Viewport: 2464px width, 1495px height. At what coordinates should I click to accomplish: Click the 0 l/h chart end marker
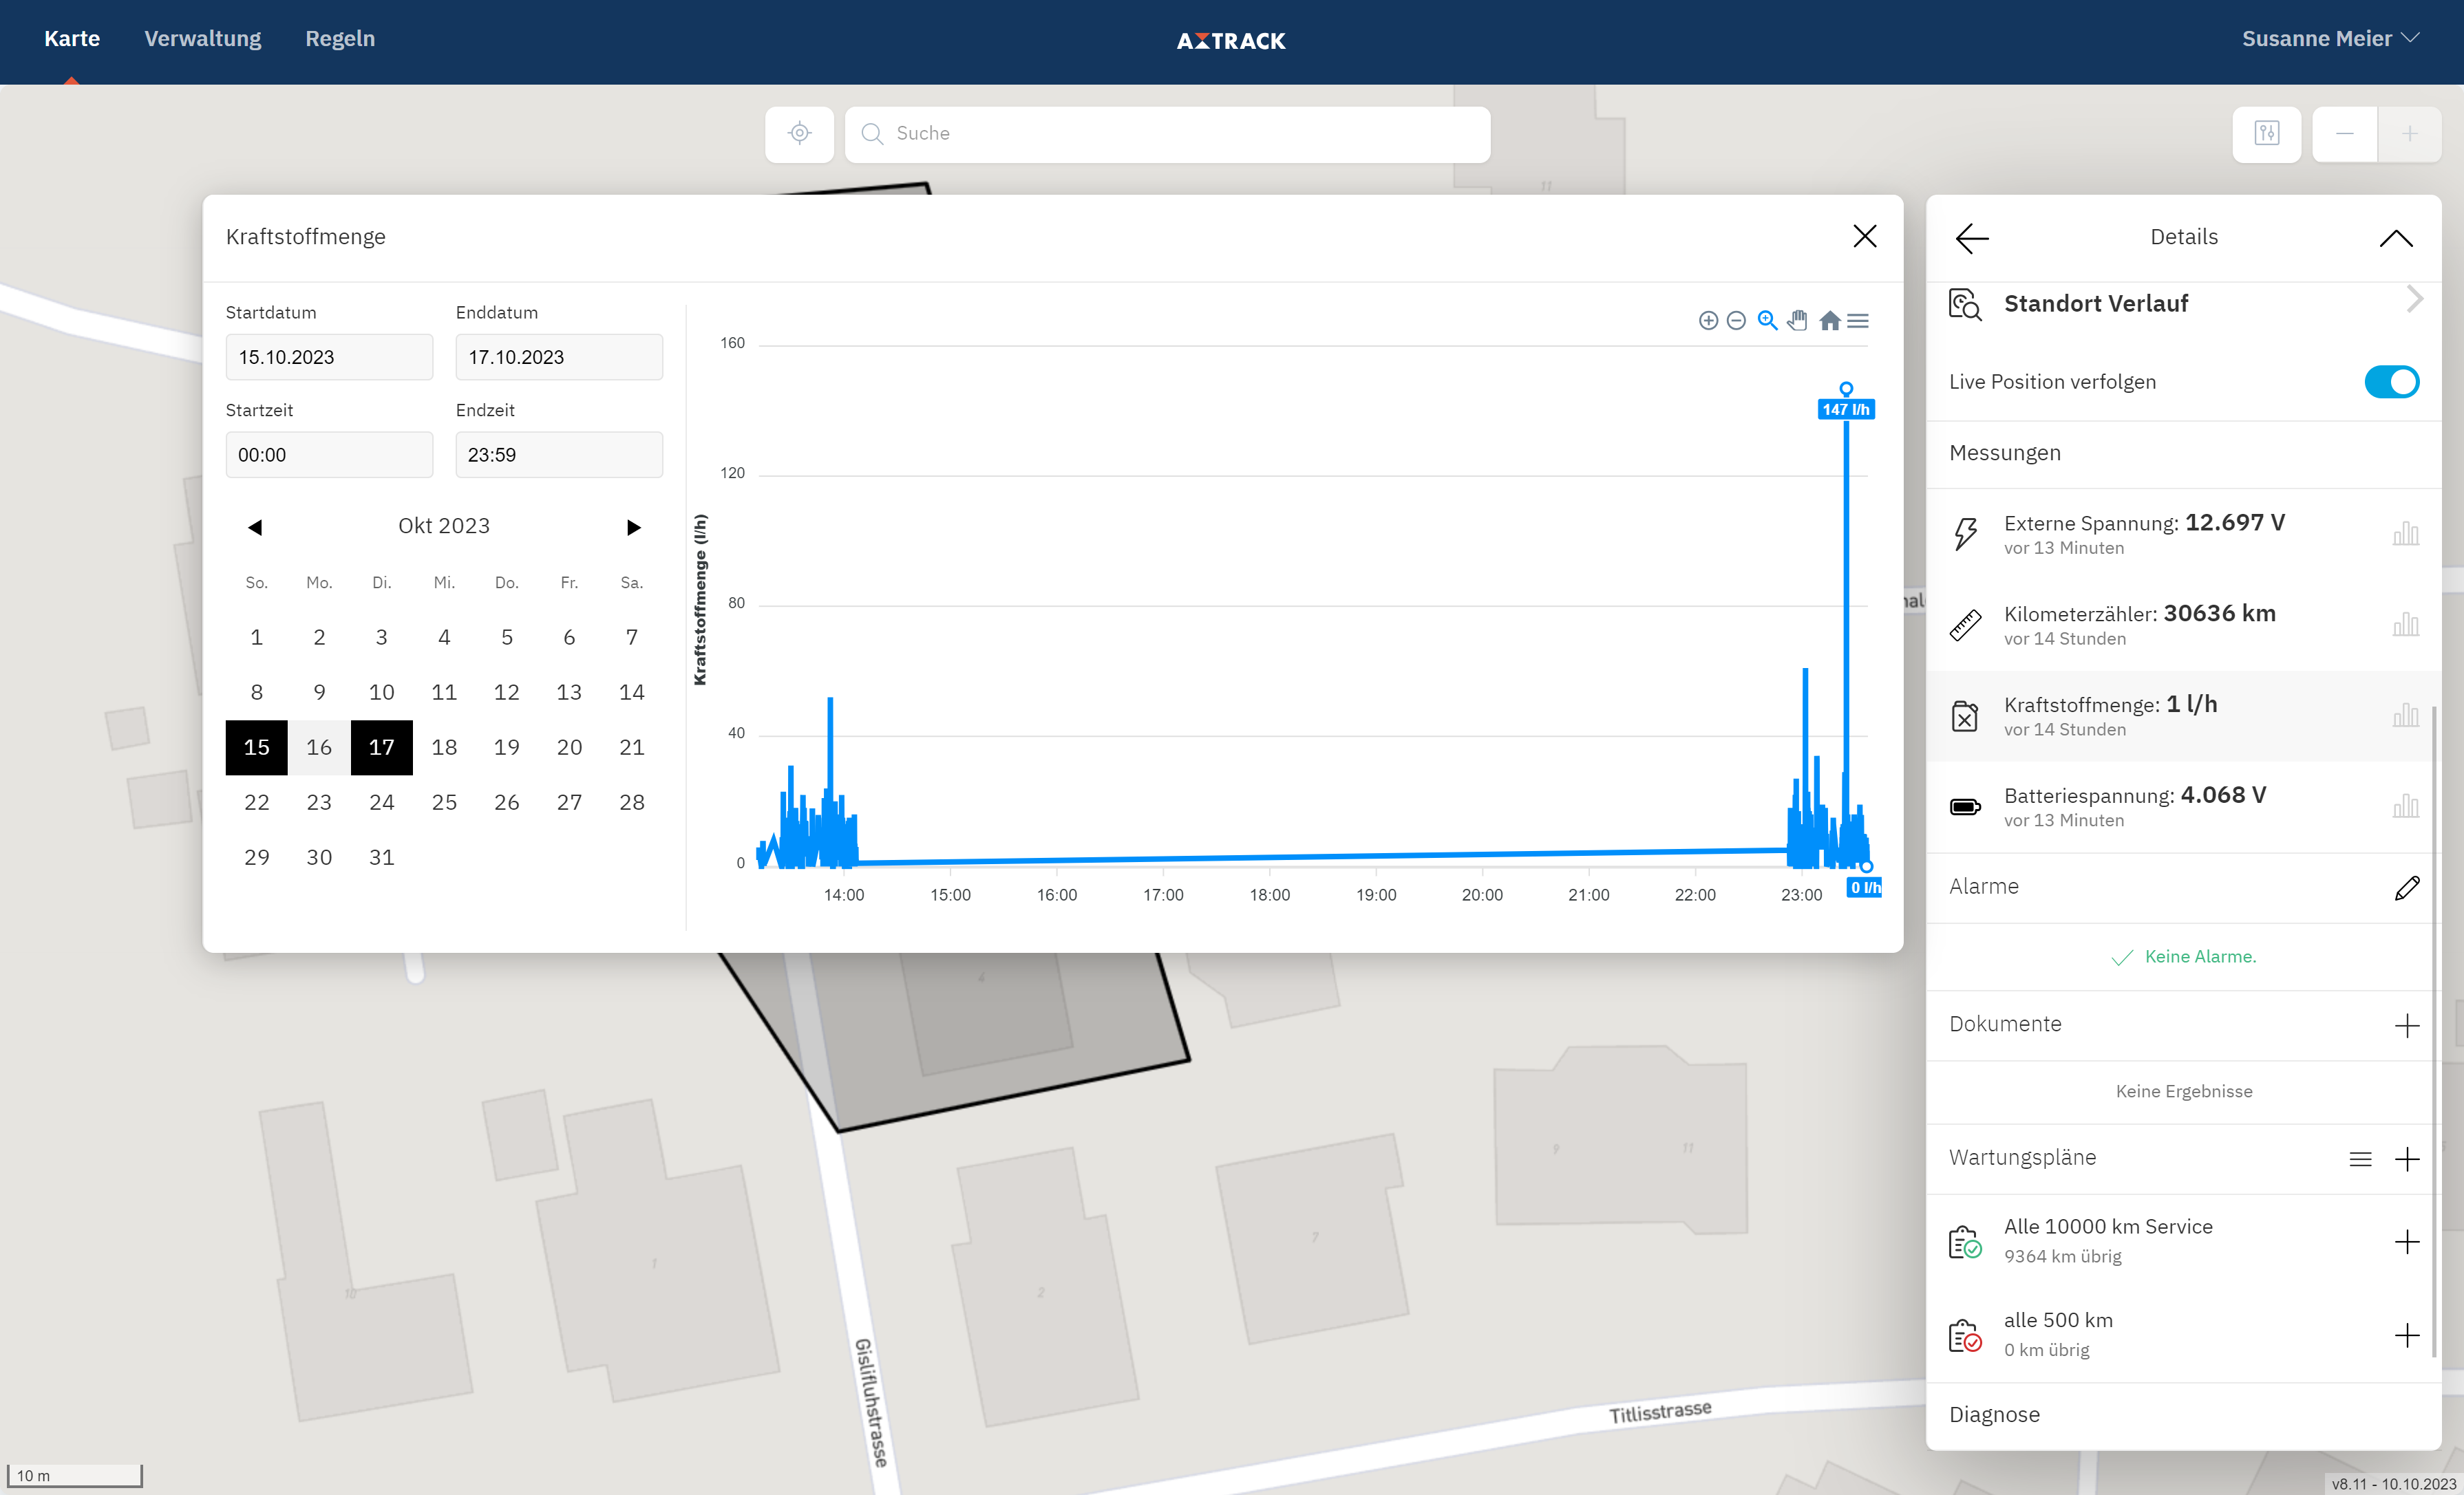[1866, 866]
